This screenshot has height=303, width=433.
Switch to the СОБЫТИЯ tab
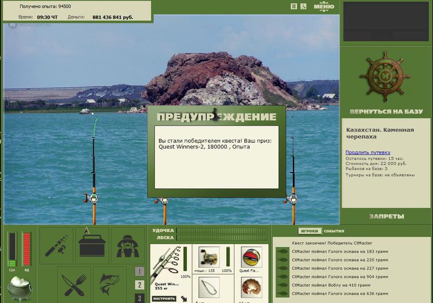tap(334, 231)
